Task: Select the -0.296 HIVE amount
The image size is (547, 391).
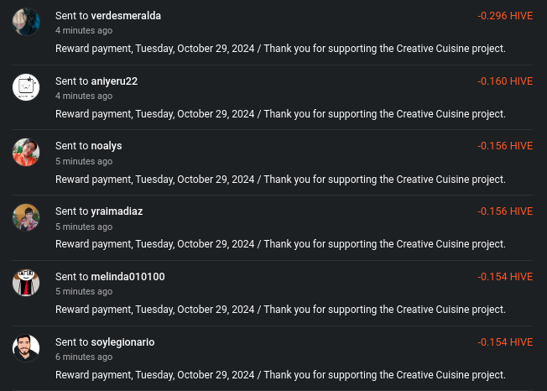Action: coord(505,16)
